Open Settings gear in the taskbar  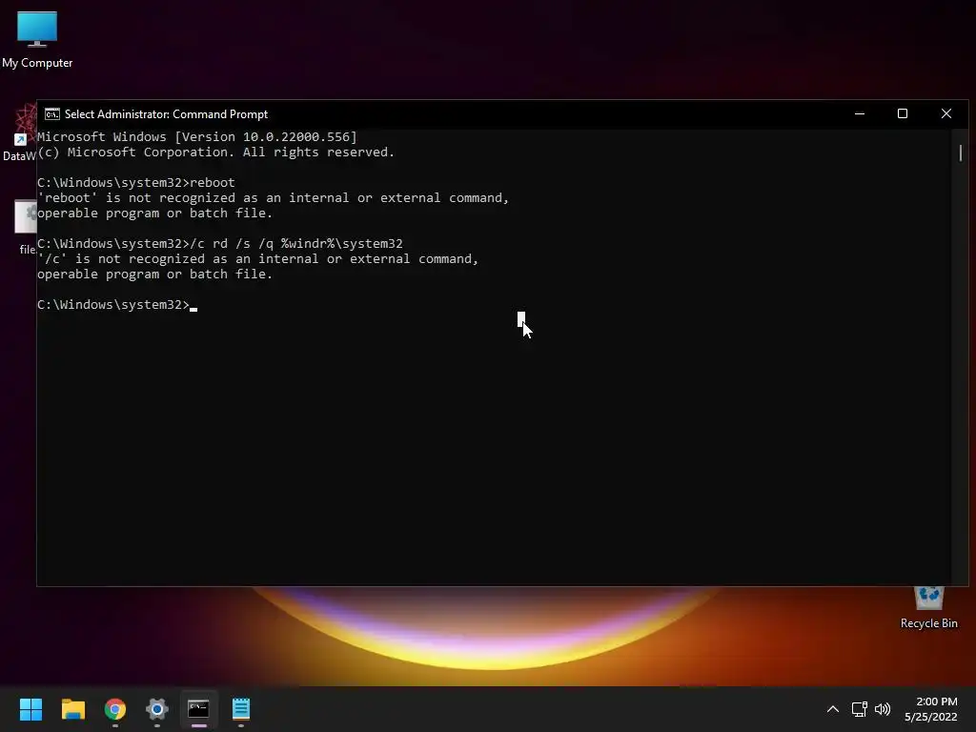pos(157,709)
